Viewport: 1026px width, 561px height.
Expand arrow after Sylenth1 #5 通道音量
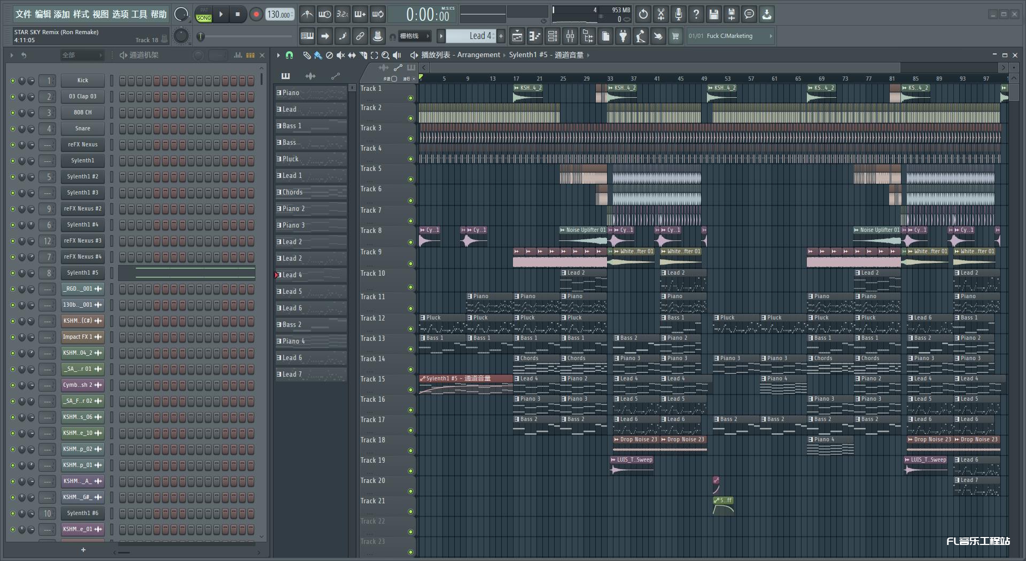coord(588,55)
